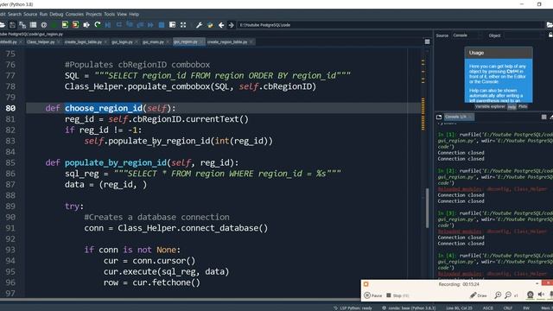Run cell and advance icon

coord(75,25)
